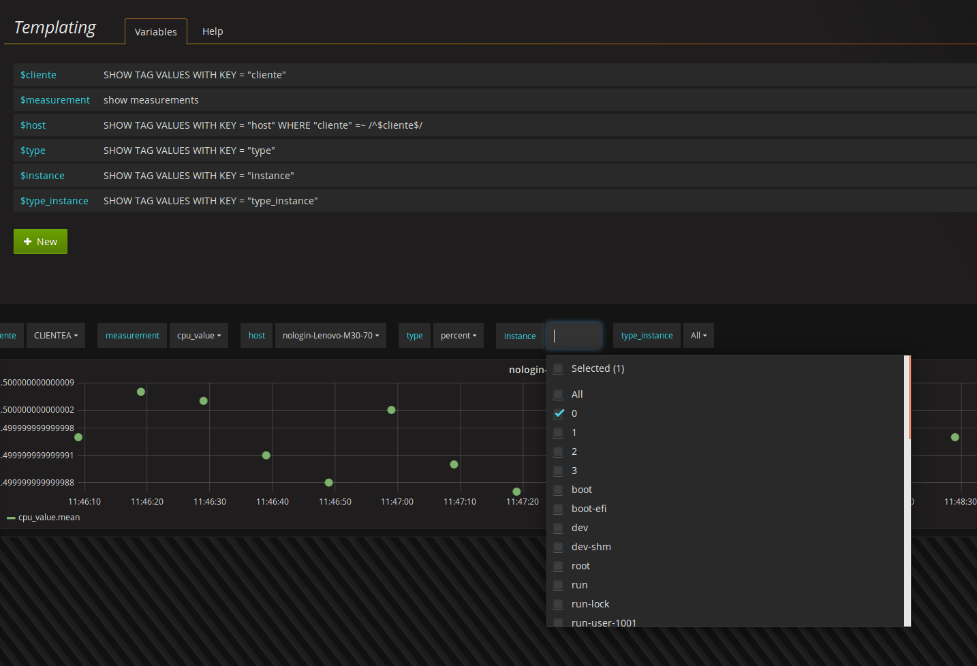Check the All option in instance list

(x=558, y=395)
